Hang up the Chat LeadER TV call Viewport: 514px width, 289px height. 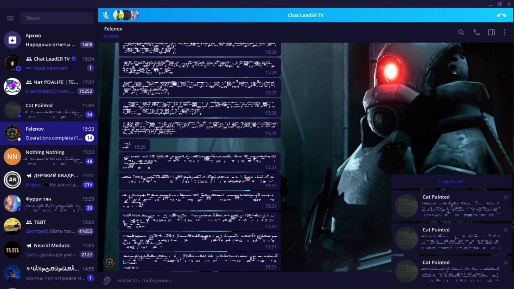(x=501, y=15)
